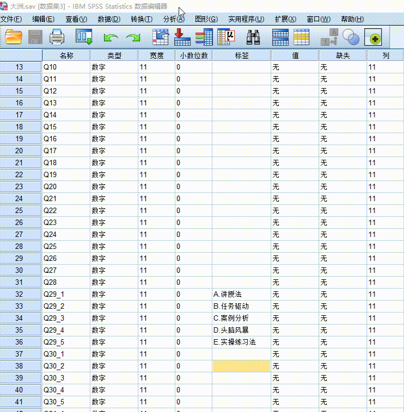Open the 帮助(H) menu
This screenshot has width=404, height=412.
pyautogui.click(x=352, y=19)
